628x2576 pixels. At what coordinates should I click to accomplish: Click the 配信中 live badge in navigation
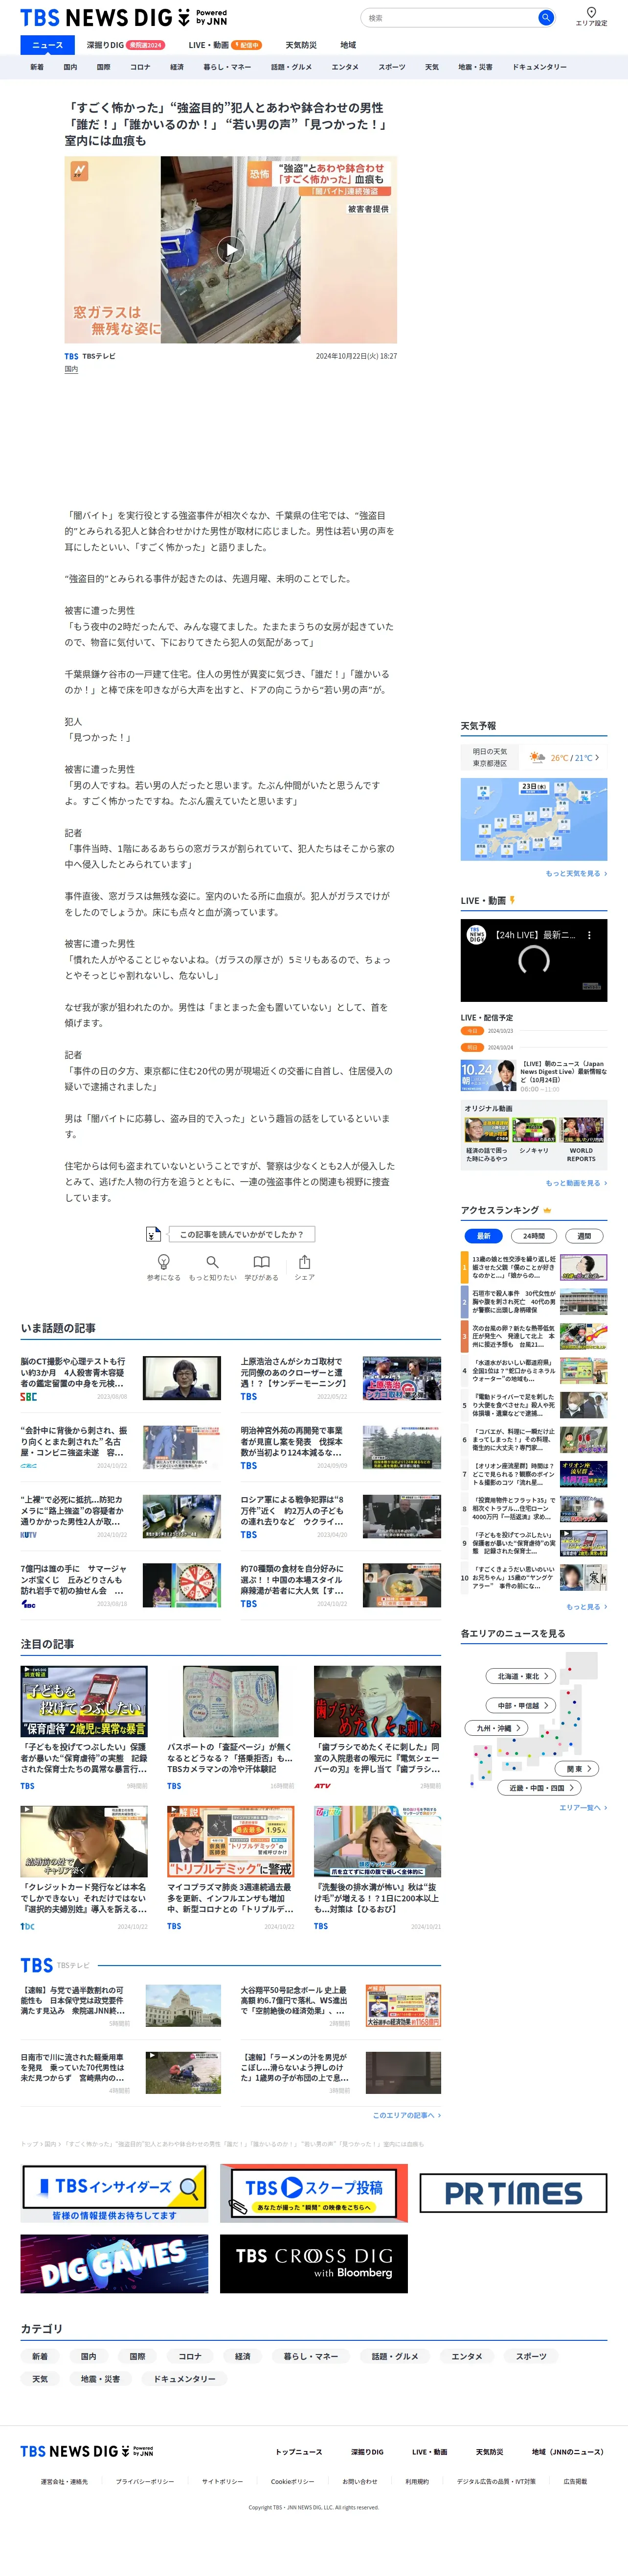tap(247, 45)
